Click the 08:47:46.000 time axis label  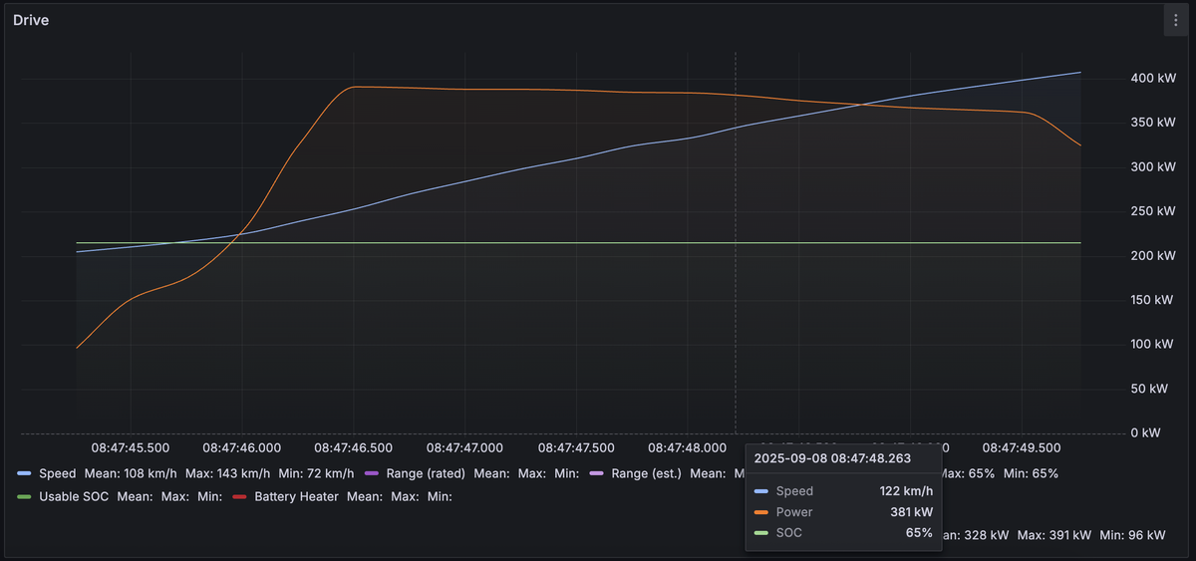click(x=241, y=449)
